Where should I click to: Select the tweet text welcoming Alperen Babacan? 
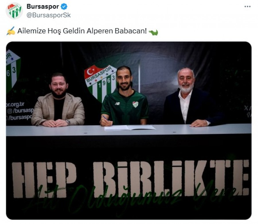pos(82,31)
